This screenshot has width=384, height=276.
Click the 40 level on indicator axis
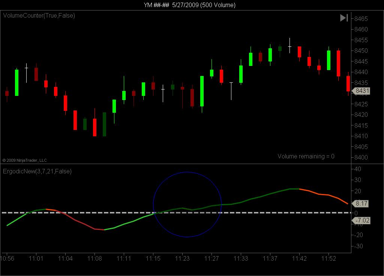tap(357, 169)
